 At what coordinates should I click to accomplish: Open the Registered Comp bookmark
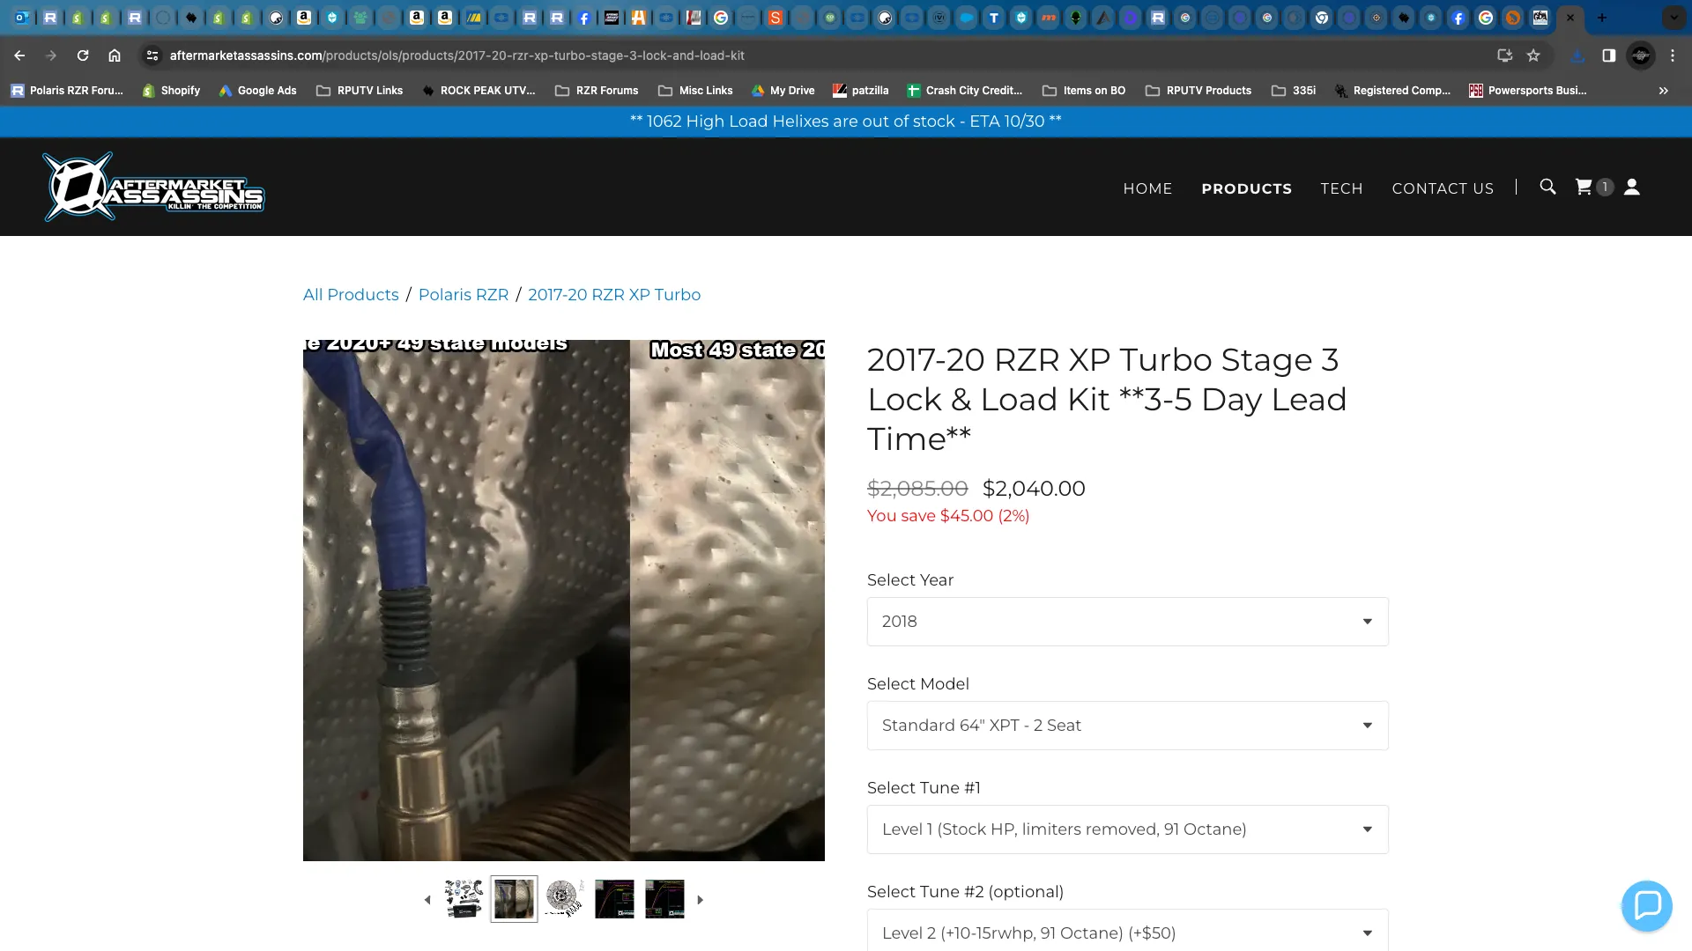point(1392,91)
